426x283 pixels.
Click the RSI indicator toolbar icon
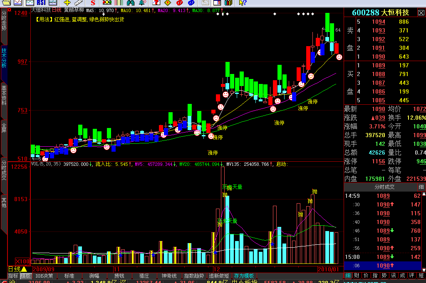coord(41,3)
